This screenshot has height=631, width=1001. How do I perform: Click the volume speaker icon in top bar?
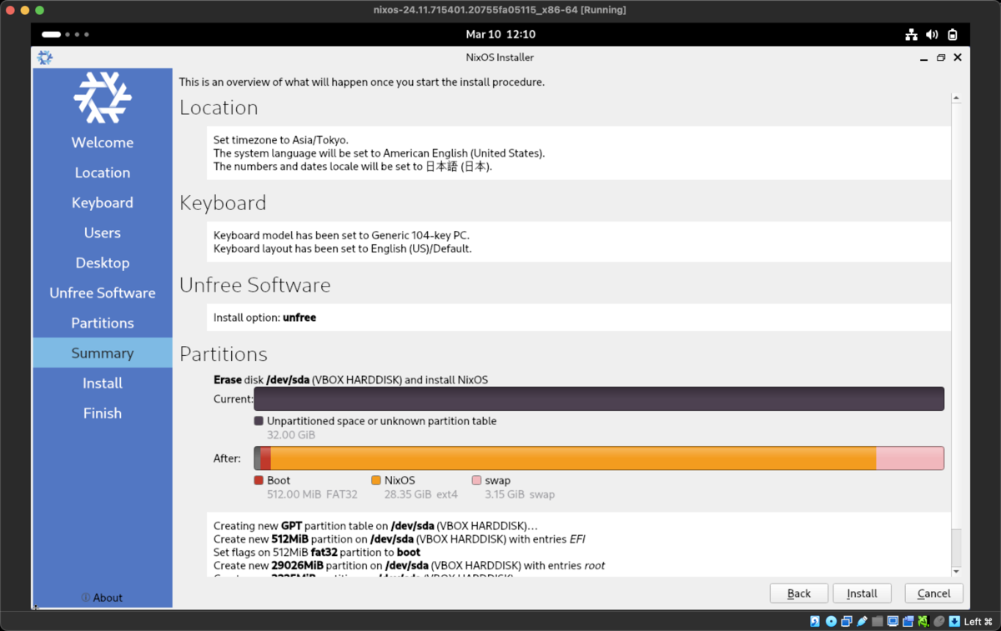point(932,34)
